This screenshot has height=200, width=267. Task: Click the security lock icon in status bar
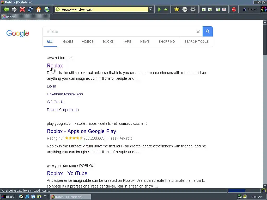coord(264,190)
